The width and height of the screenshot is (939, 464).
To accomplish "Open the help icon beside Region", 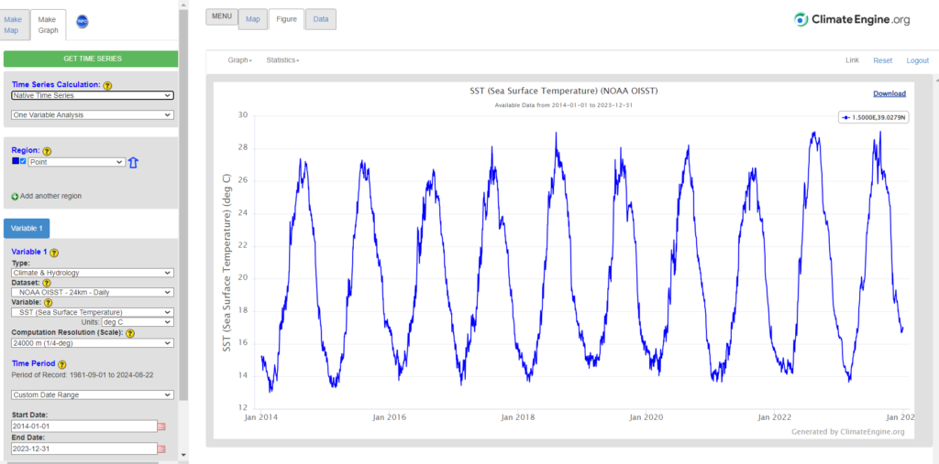I will point(47,152).
